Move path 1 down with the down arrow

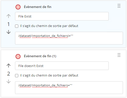(9, 32)
